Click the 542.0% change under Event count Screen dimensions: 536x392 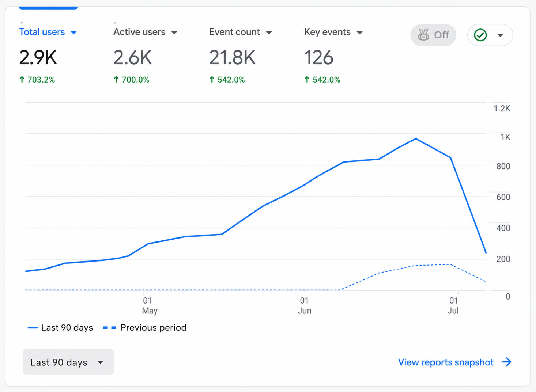[227, 80]
